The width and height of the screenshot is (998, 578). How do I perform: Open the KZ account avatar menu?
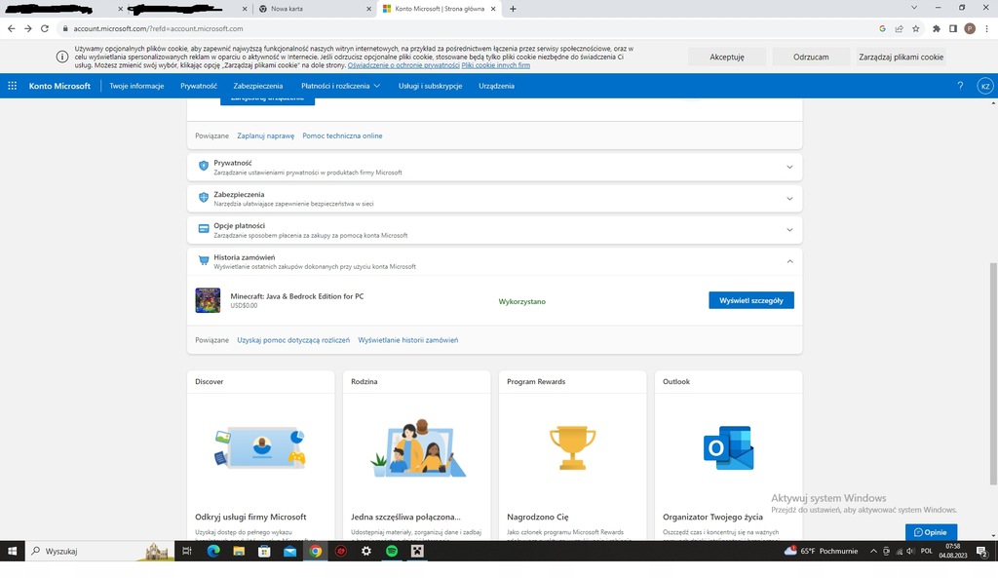coord(984,86)
